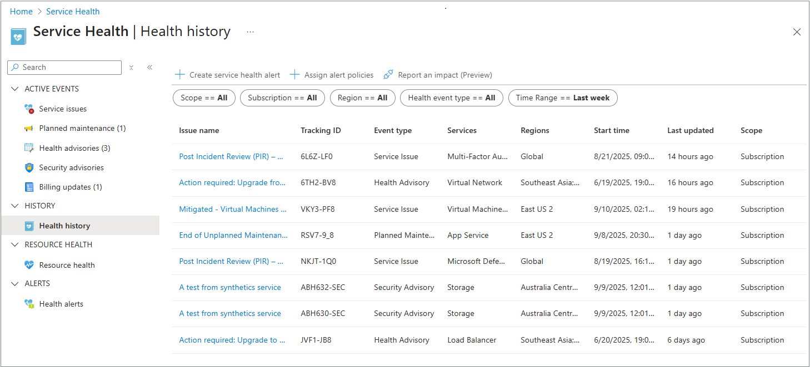This screenshot has width=810, height=367.
Task: Collapse the ACTIVE EVENTS section
Action: click(14, 89)
